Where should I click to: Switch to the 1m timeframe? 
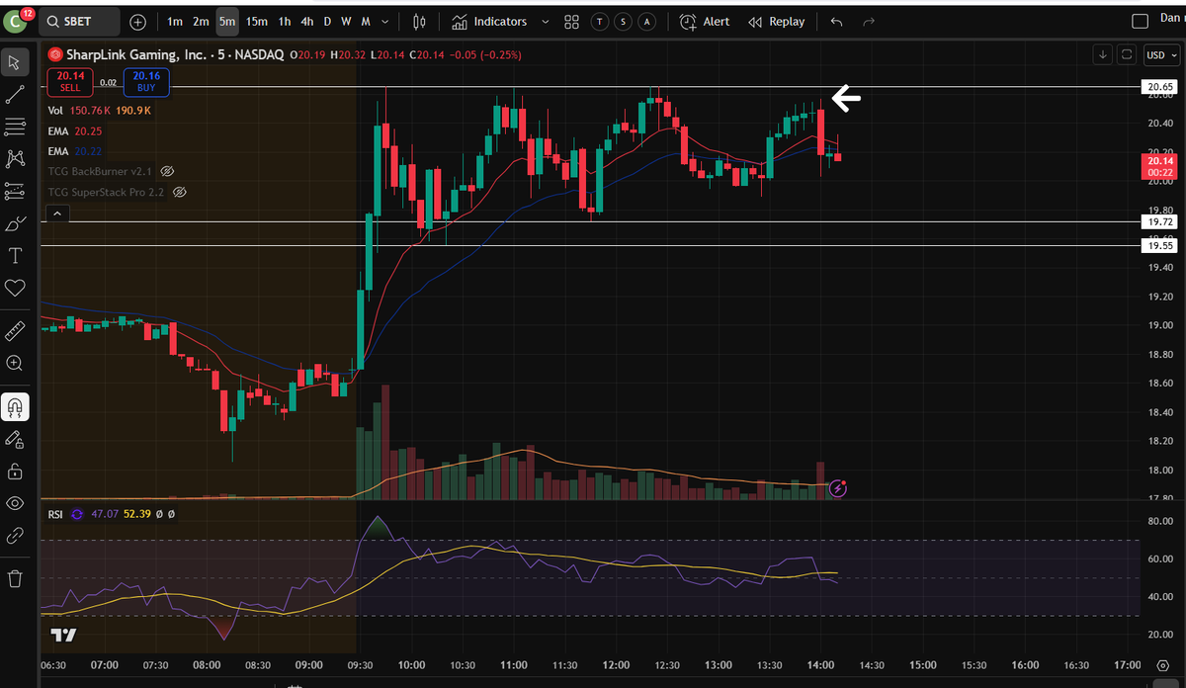(x=175, y=21)
